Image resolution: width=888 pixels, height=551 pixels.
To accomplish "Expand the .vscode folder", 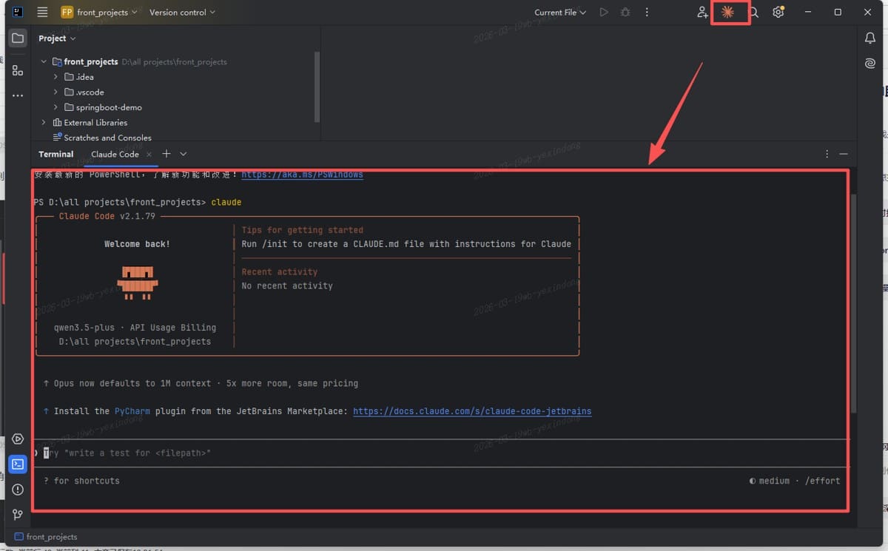I will (55, 92).
